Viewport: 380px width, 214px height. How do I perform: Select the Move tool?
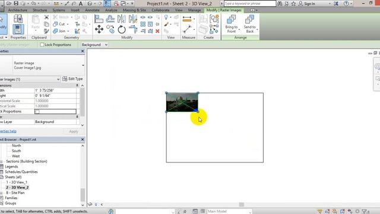coord(99,29)
